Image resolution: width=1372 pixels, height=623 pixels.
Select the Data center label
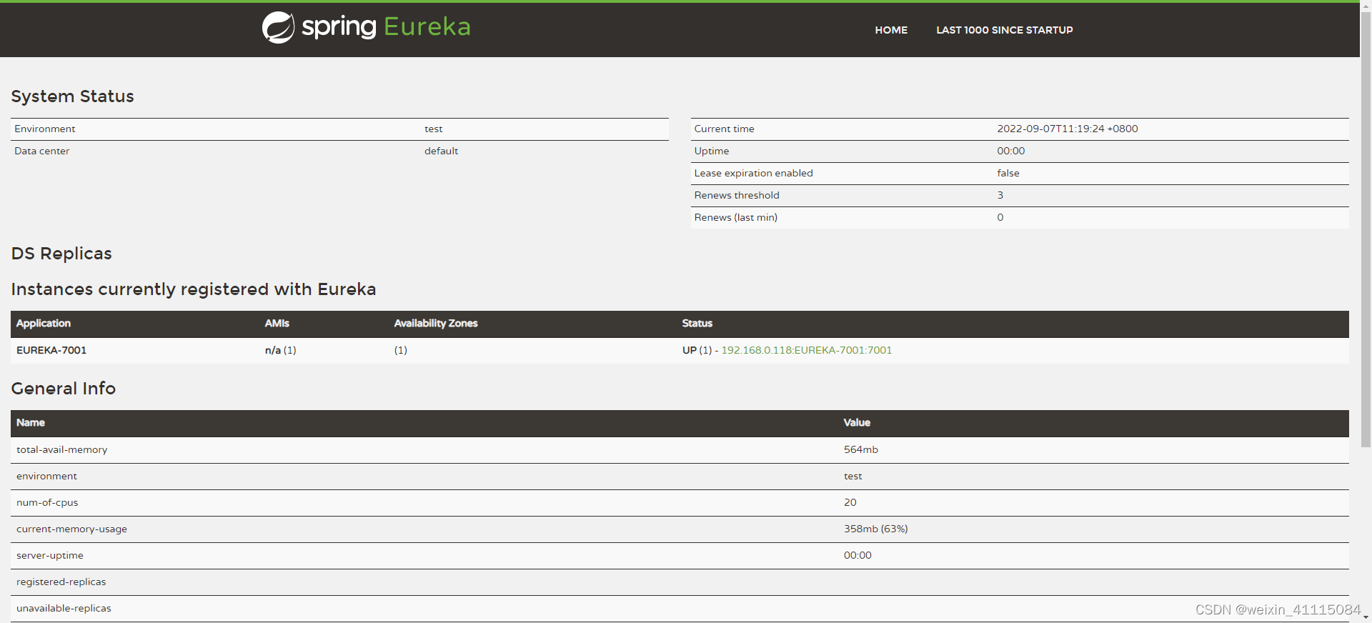[41, 151]
